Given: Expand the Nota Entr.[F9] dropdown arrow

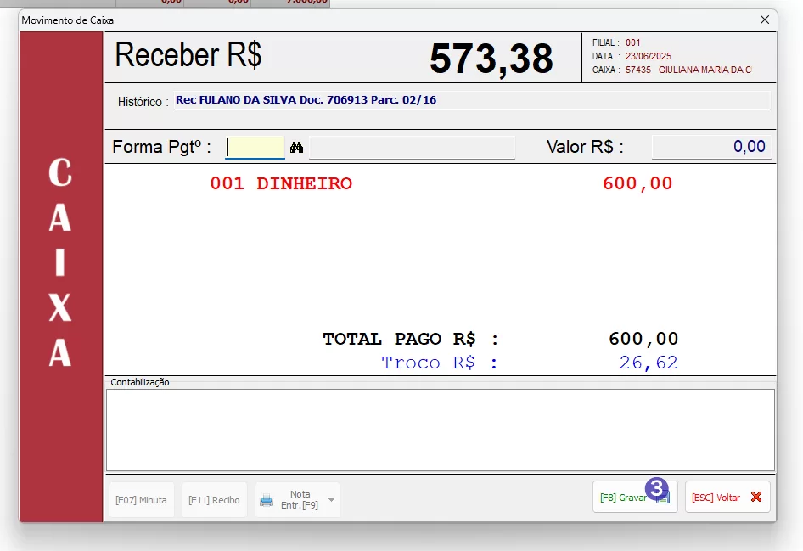Looking at the screenshot, I should tap(331, 500).
